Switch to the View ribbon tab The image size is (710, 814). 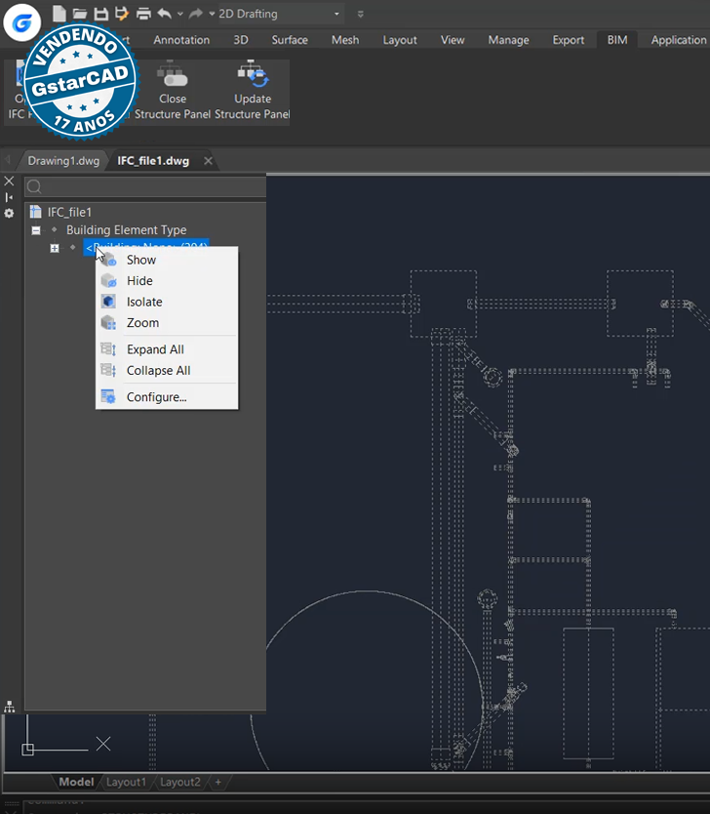[453, 40]
